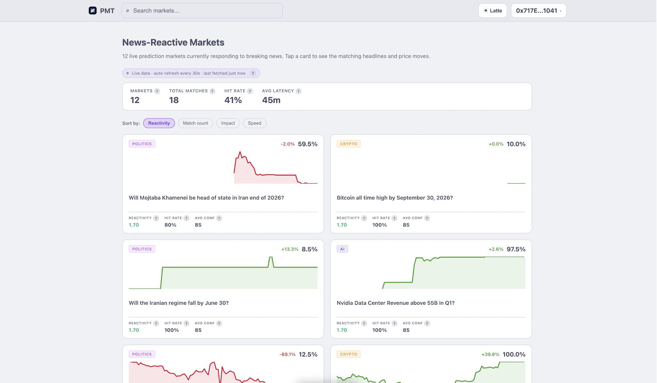Click the Search markets input field
Screen dimensions: 657x383
tap(202, 11)
